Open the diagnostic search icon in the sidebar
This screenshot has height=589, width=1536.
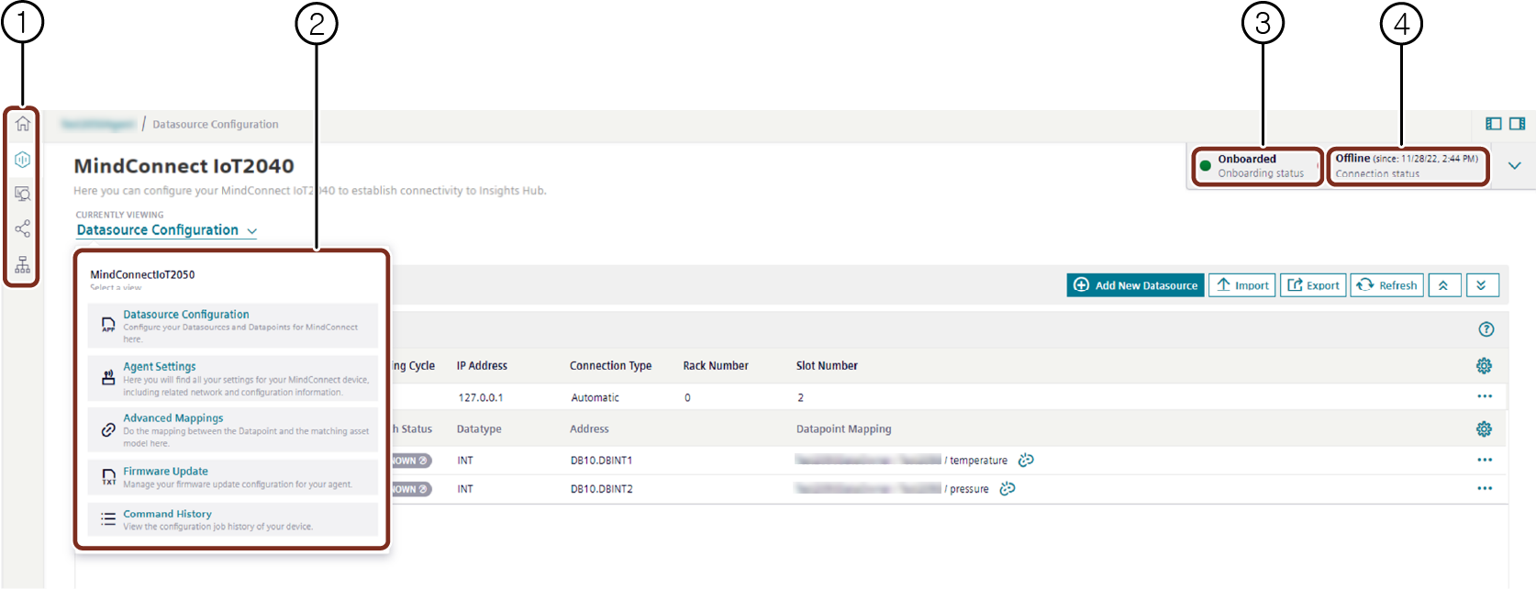(x=23, y=194)
